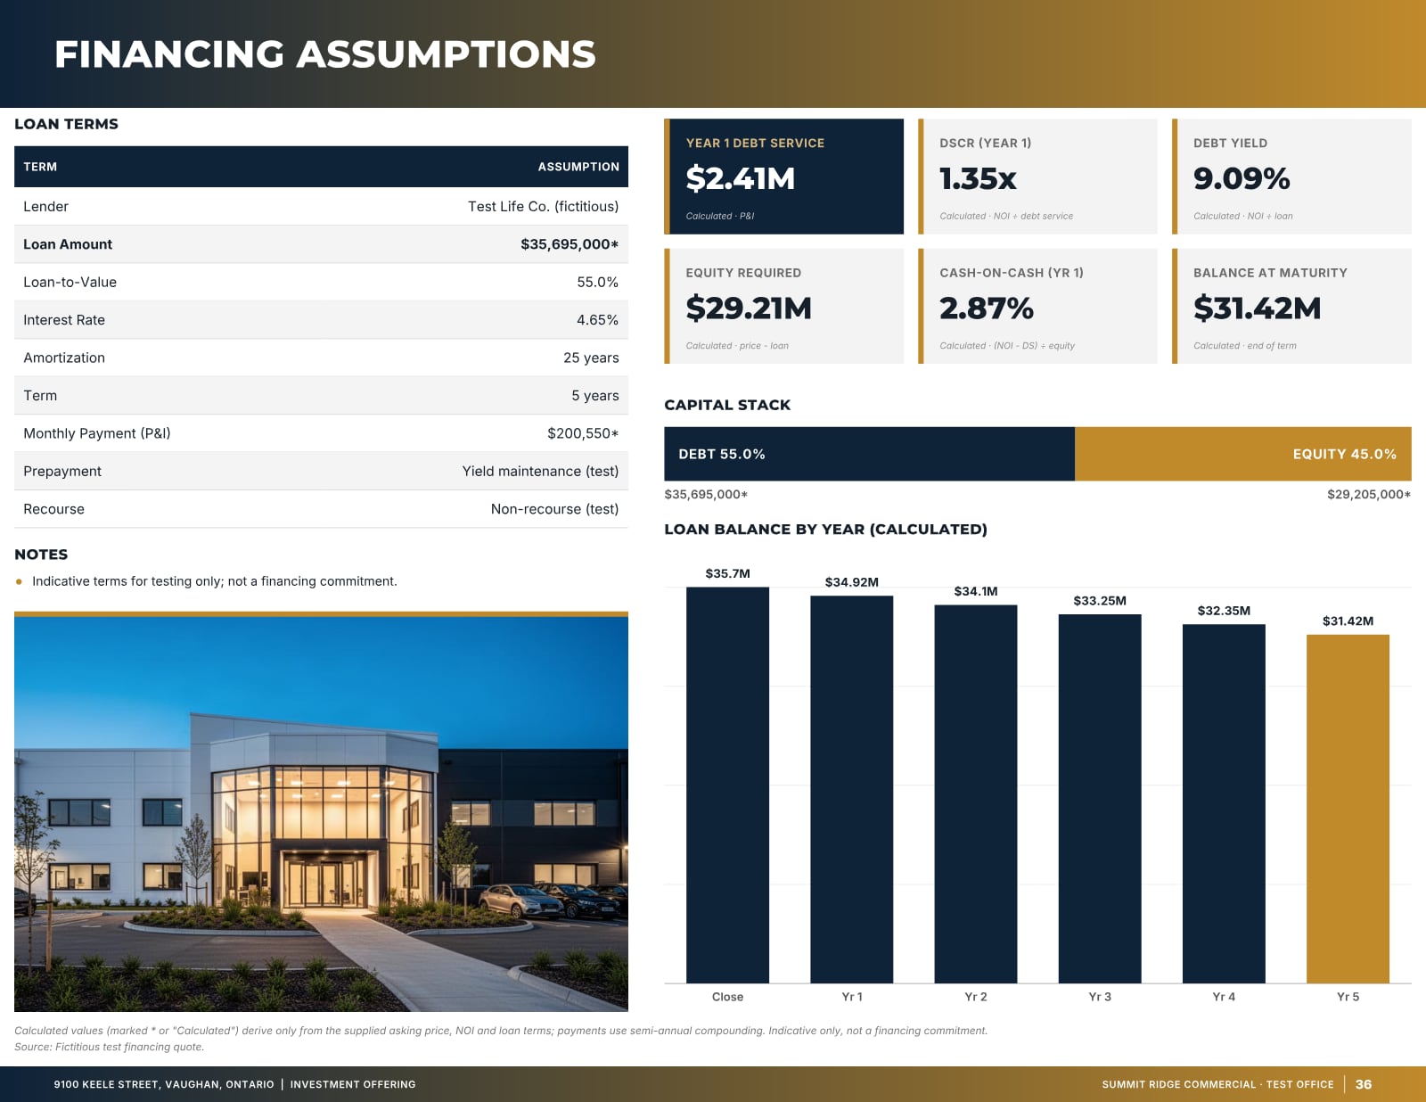Click the Yr 3 bar labeled $33.25M
Viewport: 1426px width, 1102px height.
coord(1099,799)
